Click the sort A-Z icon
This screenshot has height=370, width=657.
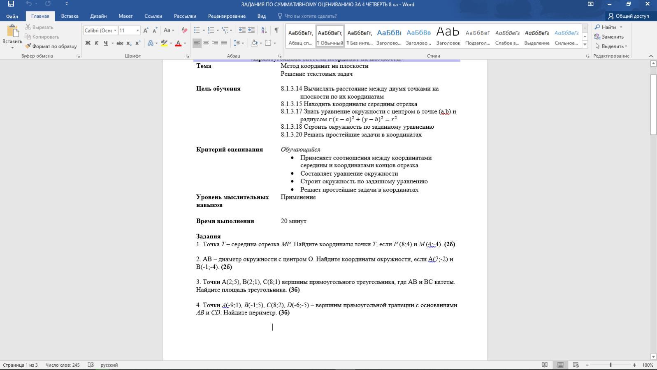pos(264,30)
